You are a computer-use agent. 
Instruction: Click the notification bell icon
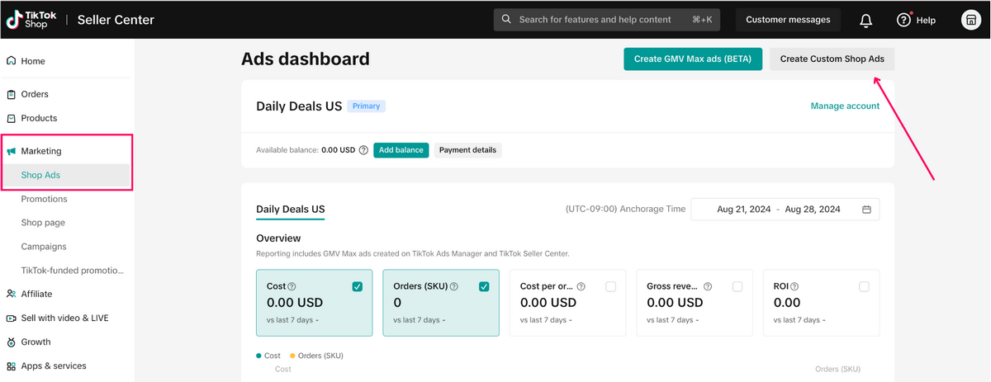pyautogui.click(x=865, y=21)
